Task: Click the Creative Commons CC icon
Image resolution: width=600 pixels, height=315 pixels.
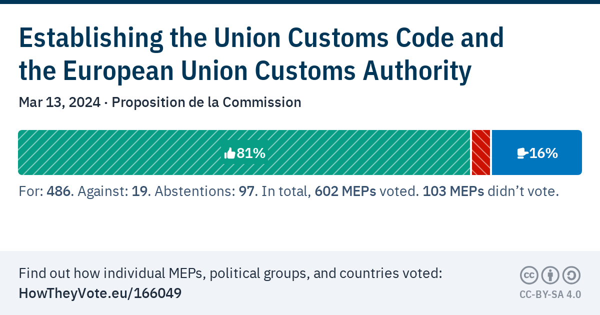Action: click(x=529, y=275)
